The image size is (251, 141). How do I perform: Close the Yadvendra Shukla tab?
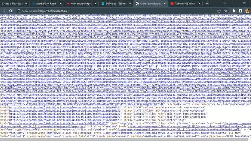[x=199, y=4]
